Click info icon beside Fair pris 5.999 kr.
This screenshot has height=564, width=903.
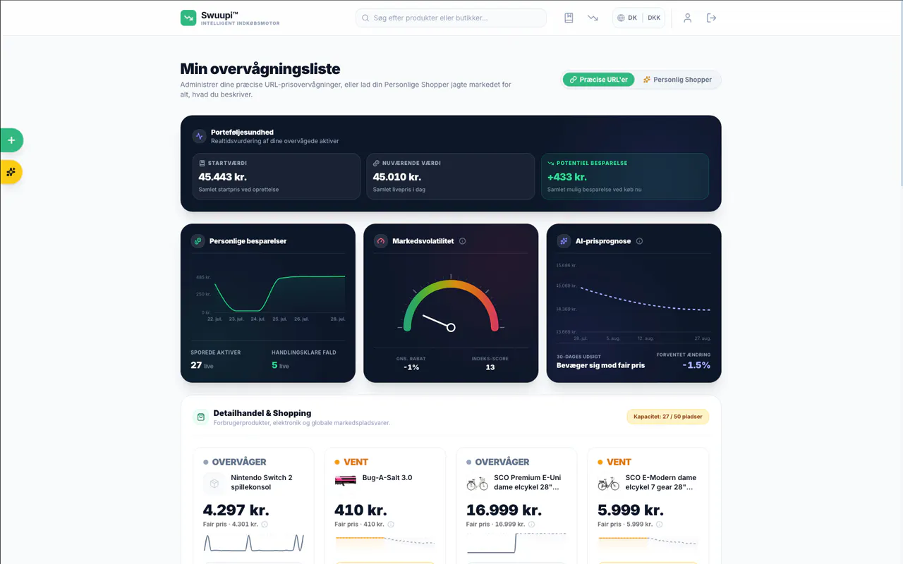(659, 525)
